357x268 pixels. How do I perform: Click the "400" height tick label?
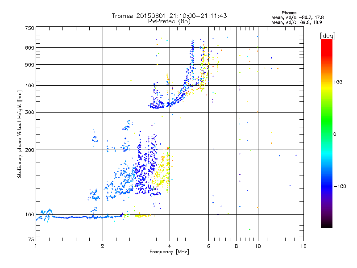pyautogui.click(x=29, y=85)
